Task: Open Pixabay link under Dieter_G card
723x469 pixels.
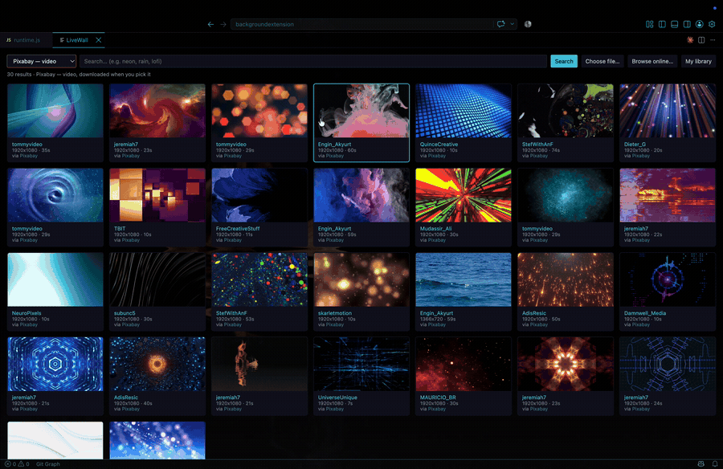Action: click(640, 156)
